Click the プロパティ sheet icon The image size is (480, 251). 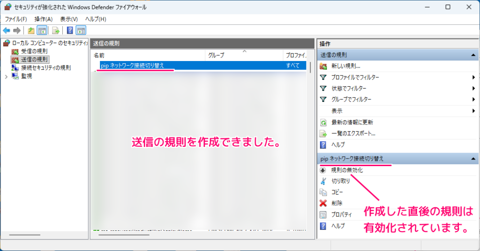[x=323, y=214]
